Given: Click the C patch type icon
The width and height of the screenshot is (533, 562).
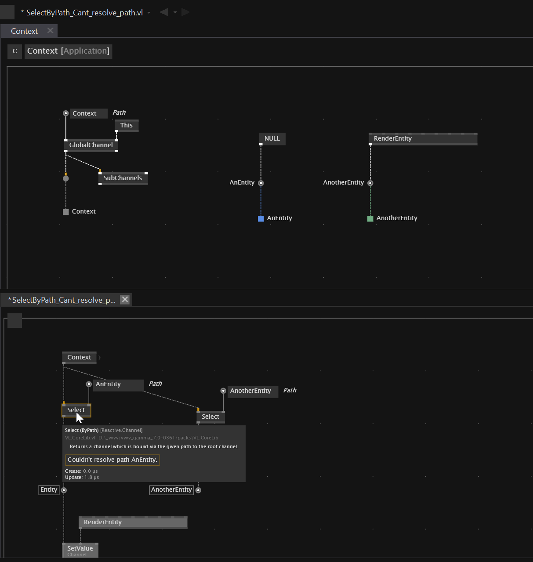Looking at the screenshot, I should pos(15,51).
